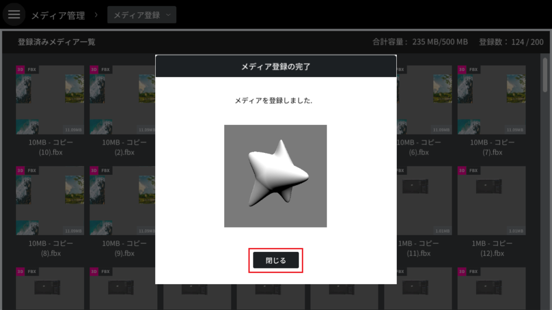Click the breadcrumb chevron after メディア管理
Screen dimensions: 552x310
[96, 15]
